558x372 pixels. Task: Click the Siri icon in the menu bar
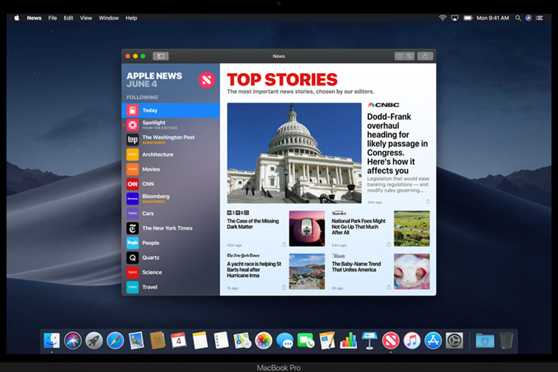(528, 18)
